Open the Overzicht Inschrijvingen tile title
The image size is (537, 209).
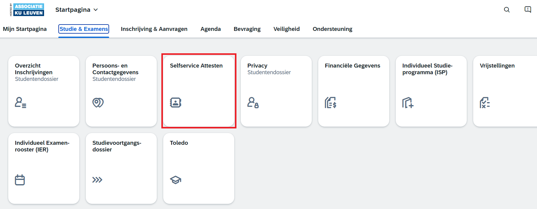(x=34, y=69)
